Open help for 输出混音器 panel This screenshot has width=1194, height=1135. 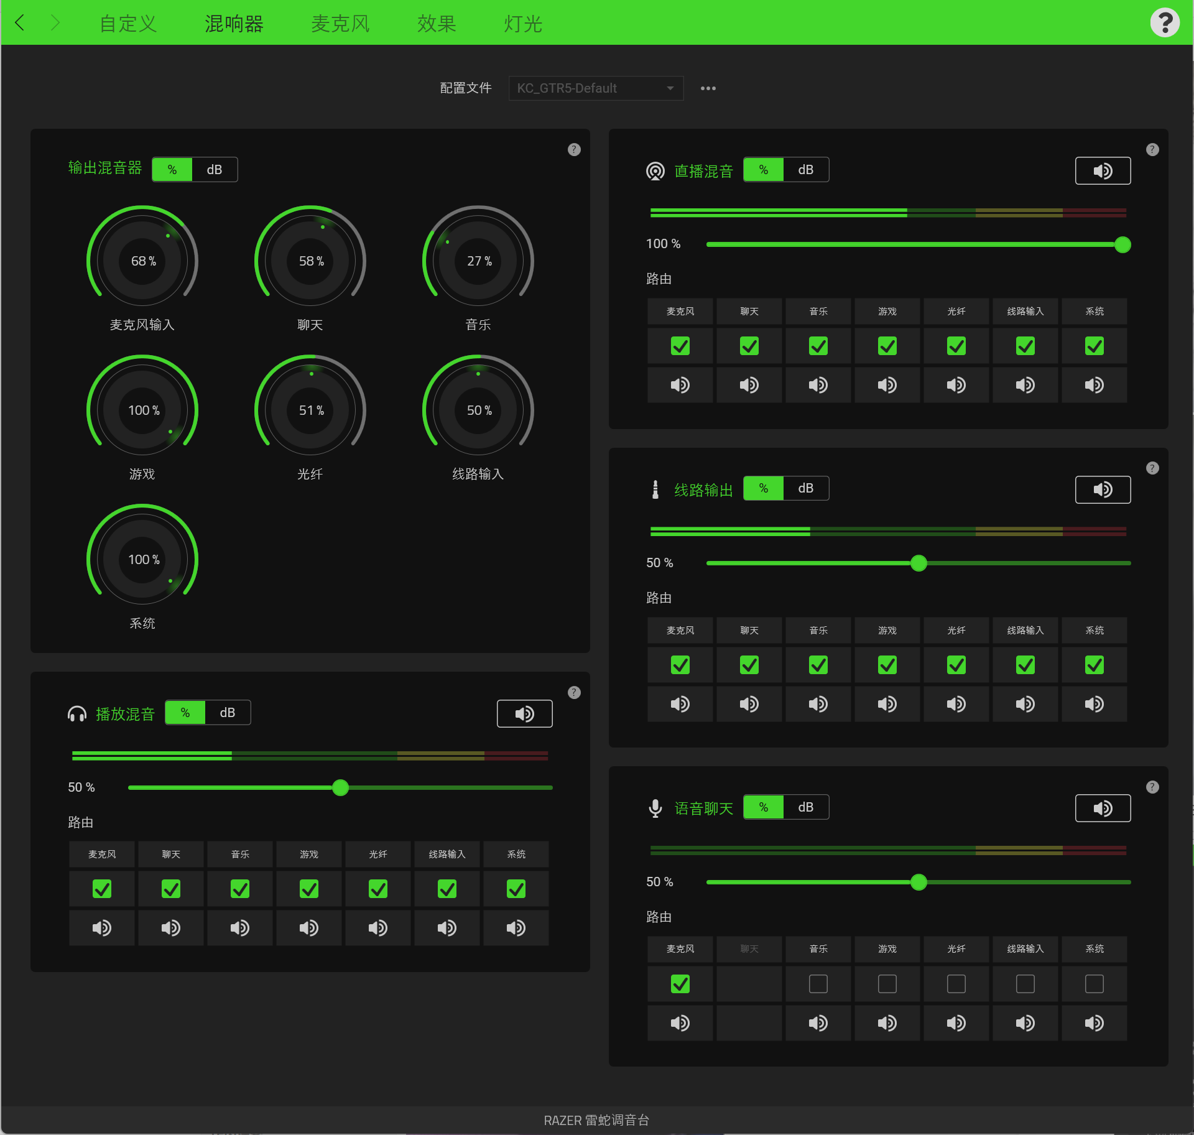573,150
